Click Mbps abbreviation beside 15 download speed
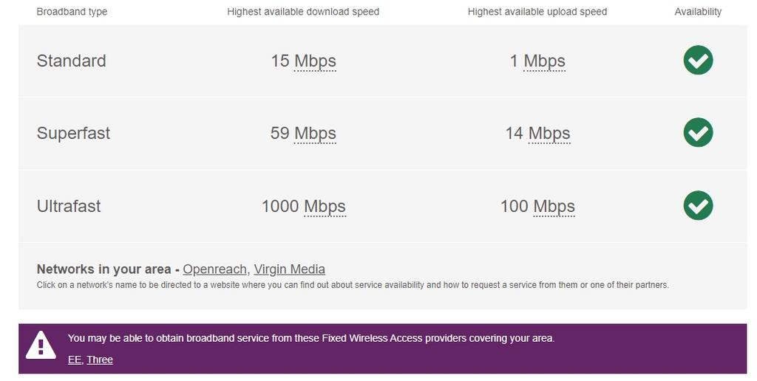Viewport: 757px width, 381px height. 315,61
